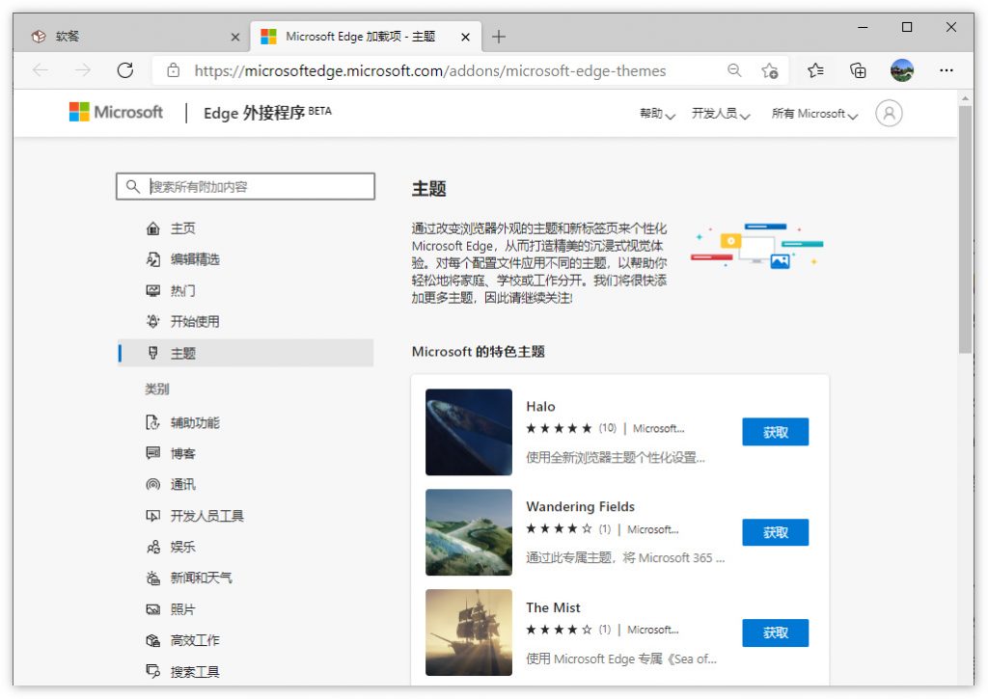Click 获取 button for Halo theme
This screenshot has width=988, height=699.
click(x=775, y=433)
